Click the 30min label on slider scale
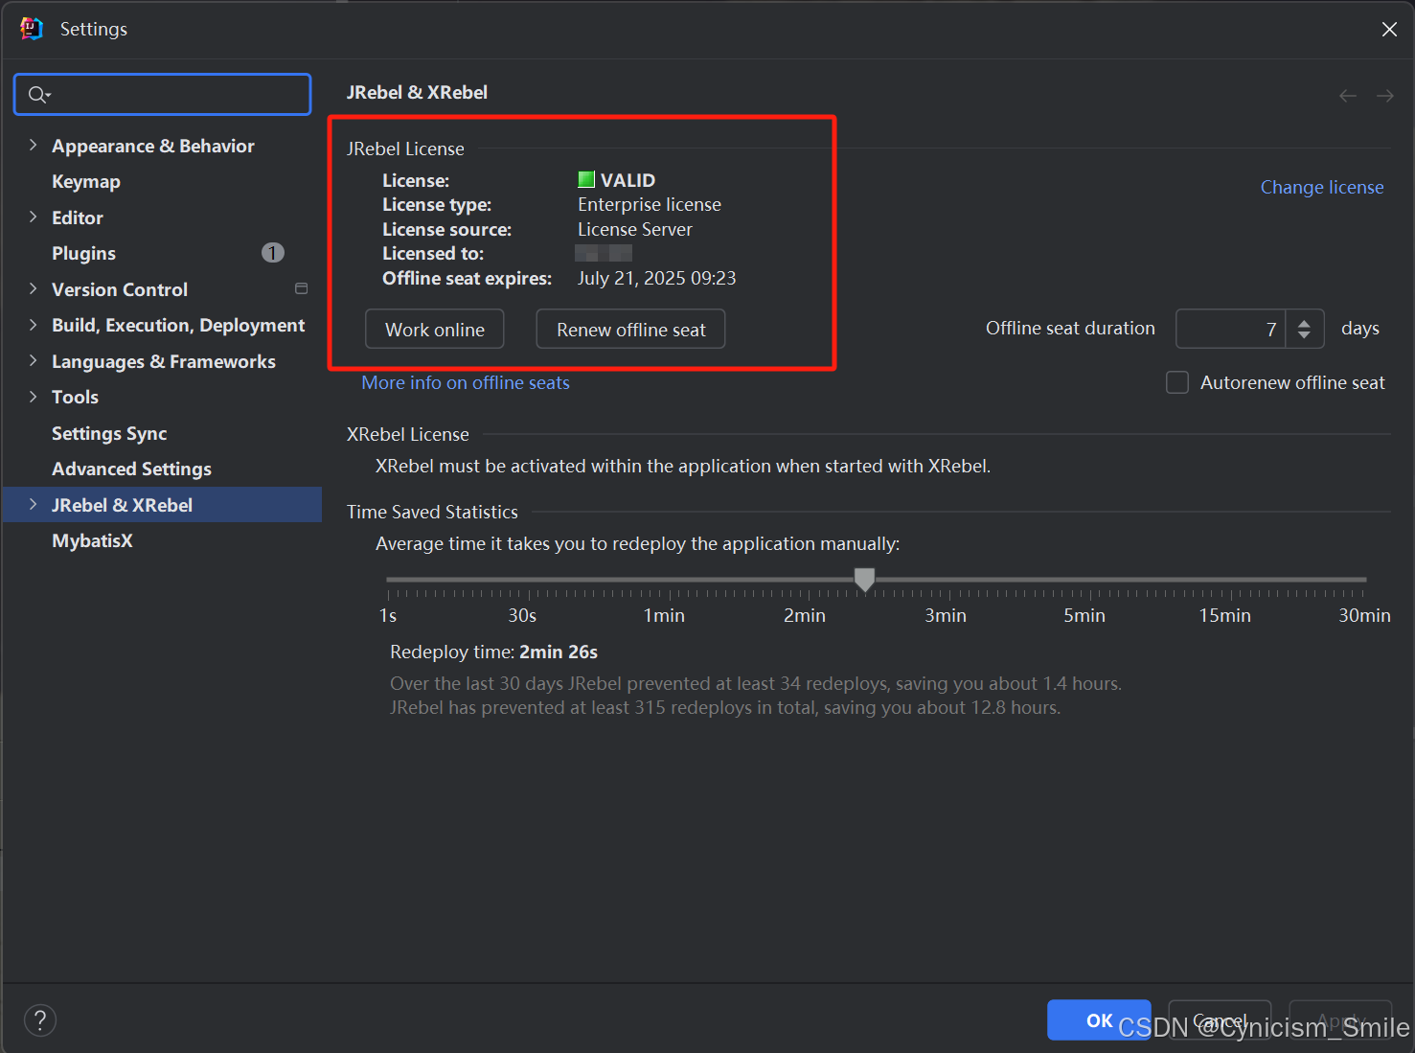Screen dimensions: 1415x1053 click(1364, 615)
